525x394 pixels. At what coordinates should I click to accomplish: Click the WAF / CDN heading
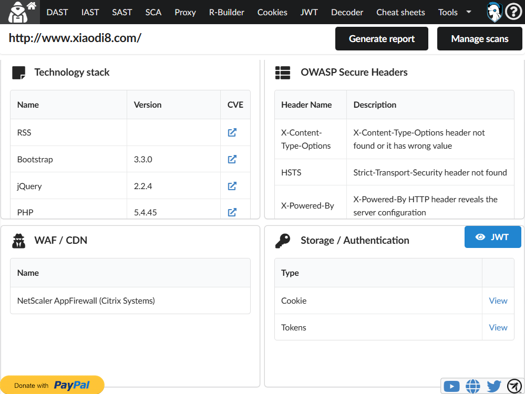click(60, 241)
